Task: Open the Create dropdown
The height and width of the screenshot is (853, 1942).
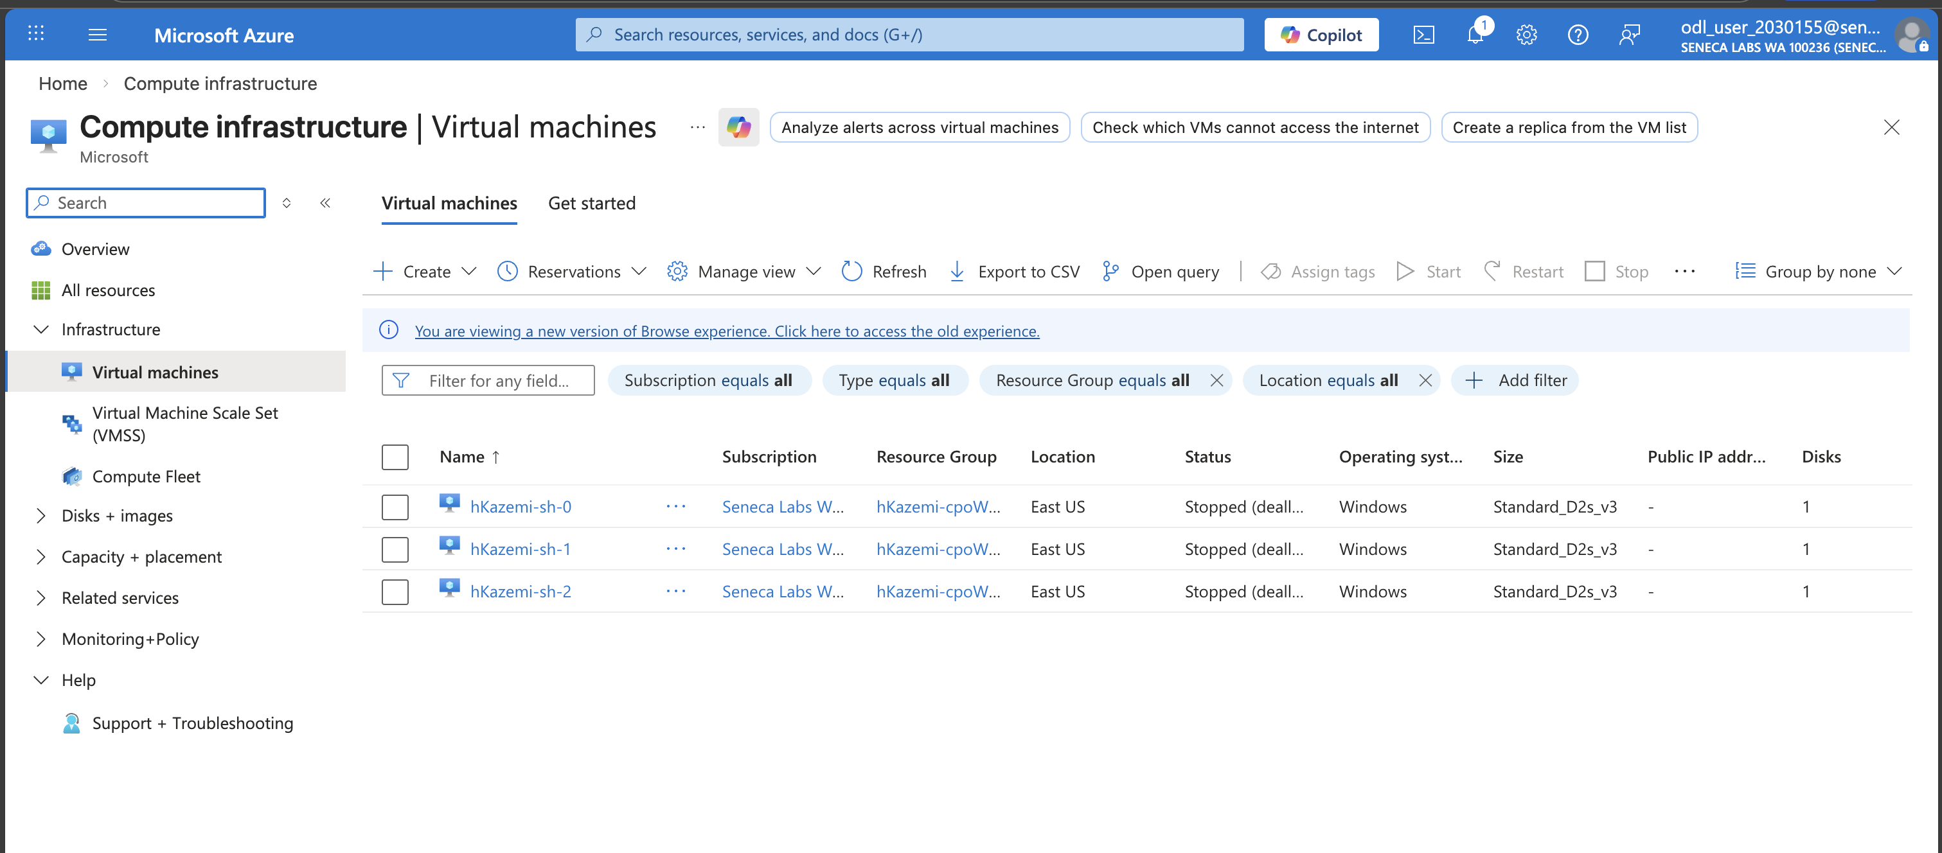Action: [x=425, y=271]
